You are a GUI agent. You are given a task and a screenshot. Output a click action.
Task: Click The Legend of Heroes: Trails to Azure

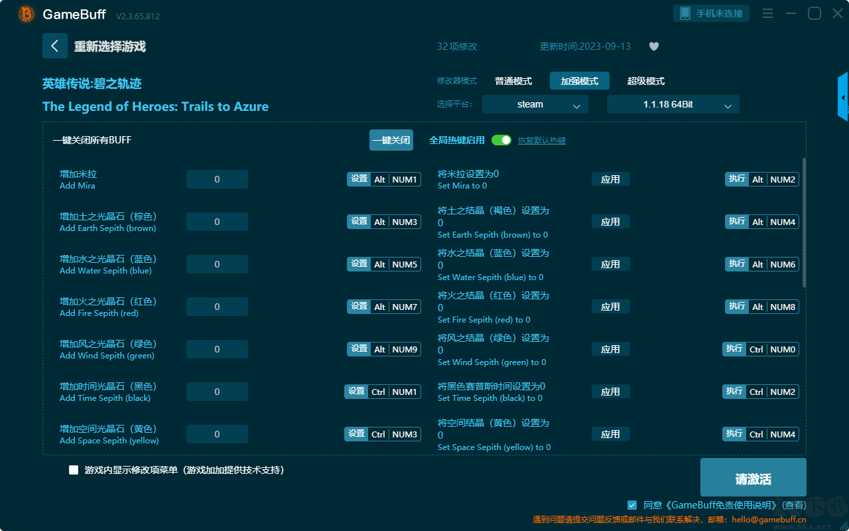(156, 106)
